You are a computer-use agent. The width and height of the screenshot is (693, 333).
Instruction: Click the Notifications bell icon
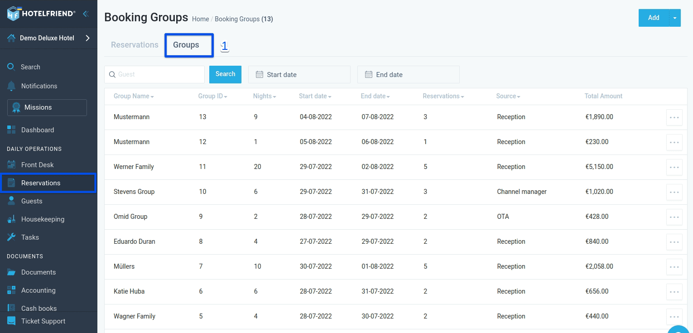click(11, 86)
